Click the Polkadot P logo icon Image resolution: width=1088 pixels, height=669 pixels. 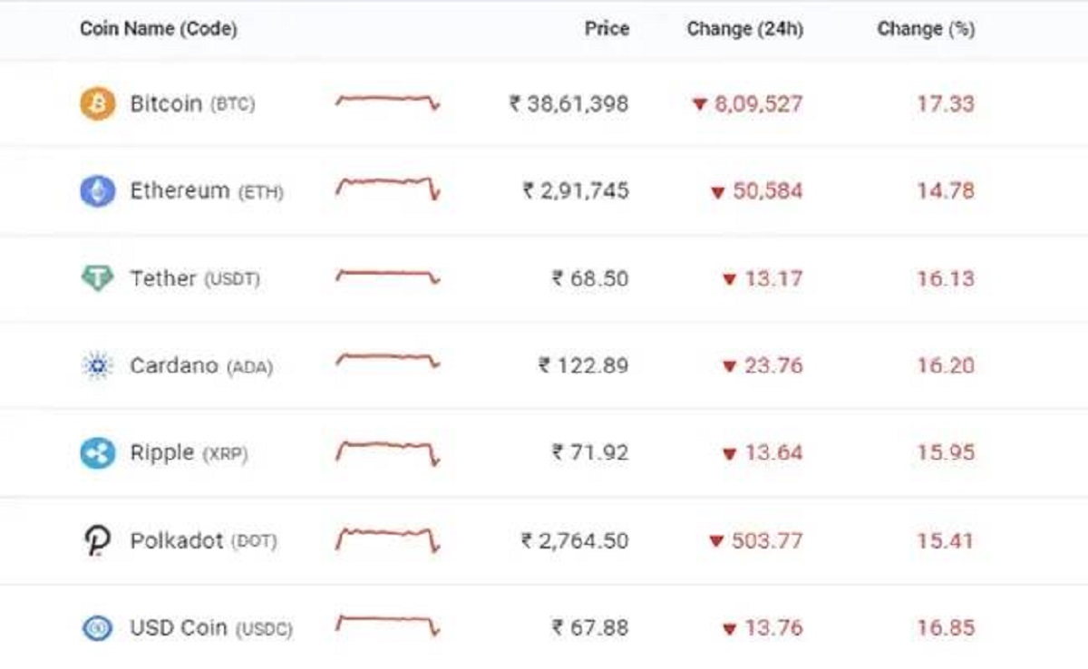click(x=97, y=541)
